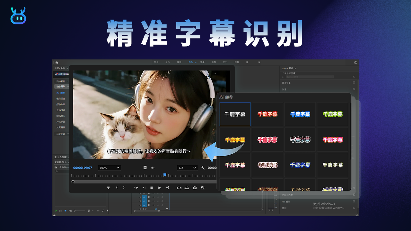
Task: Open the zoom level dropdown showing 100%
Action: (x=109, y=167)
